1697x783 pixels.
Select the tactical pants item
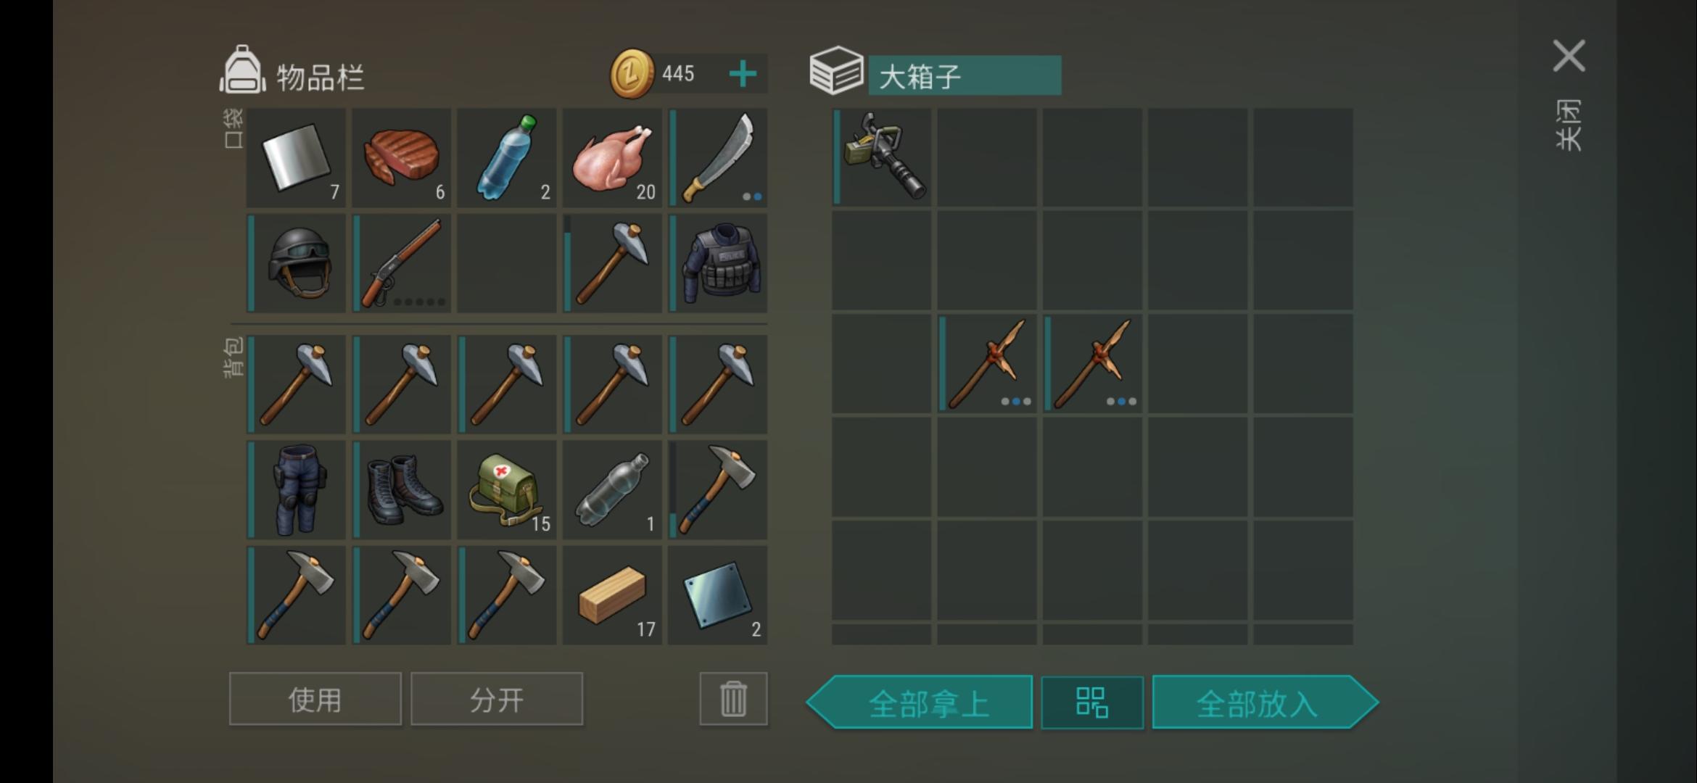pos(296,489)
